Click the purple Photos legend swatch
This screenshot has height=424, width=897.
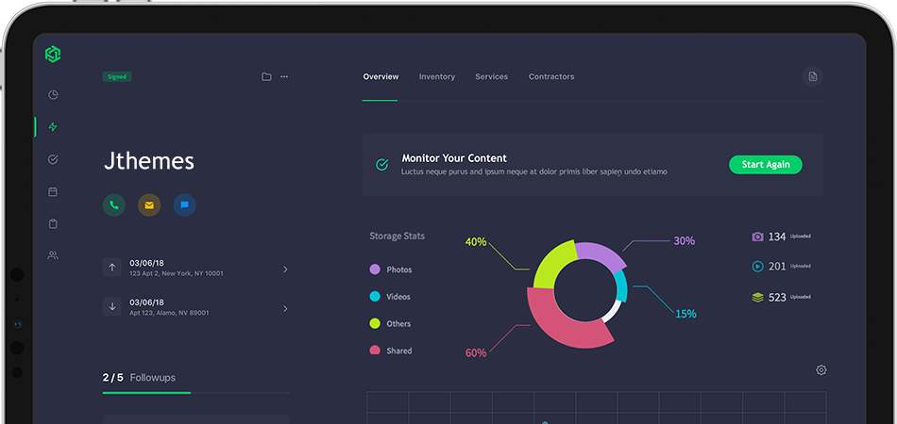tap(375, 269)
